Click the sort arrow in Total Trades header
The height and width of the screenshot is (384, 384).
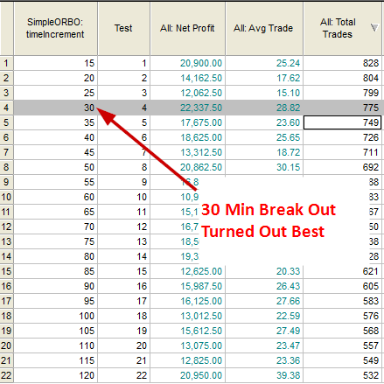pyautogui.click(x=374, y=28)
